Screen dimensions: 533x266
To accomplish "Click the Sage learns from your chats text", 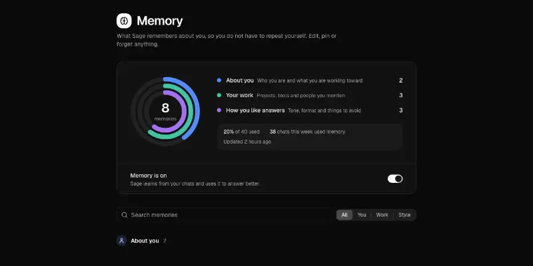I will coord(195,184).
